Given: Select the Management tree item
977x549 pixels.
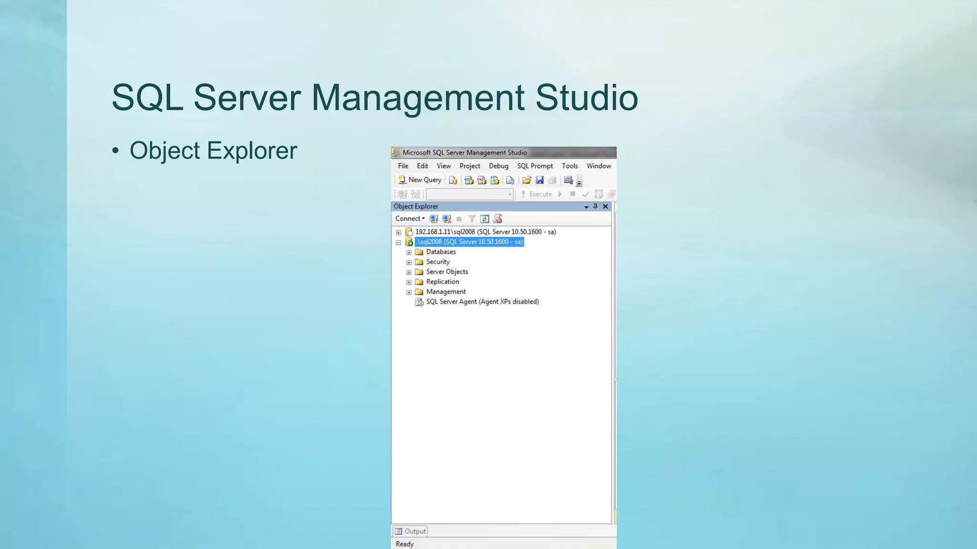Looking at the screenshot, I should coord(446,292).
